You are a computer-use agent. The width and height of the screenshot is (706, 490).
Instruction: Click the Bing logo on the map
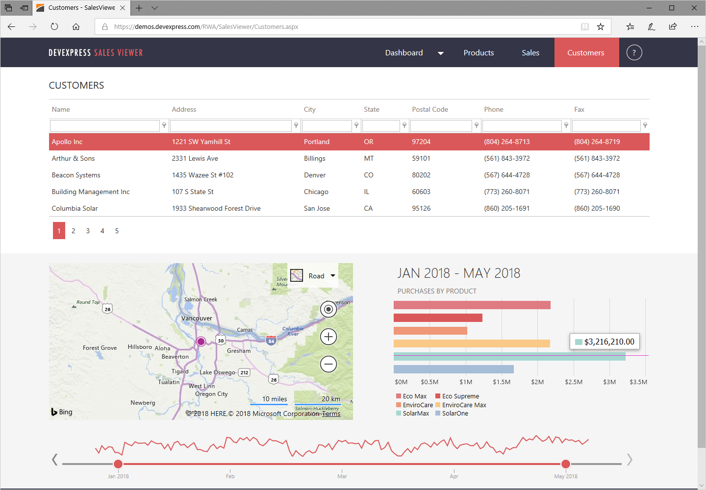[x=61, y=412]
